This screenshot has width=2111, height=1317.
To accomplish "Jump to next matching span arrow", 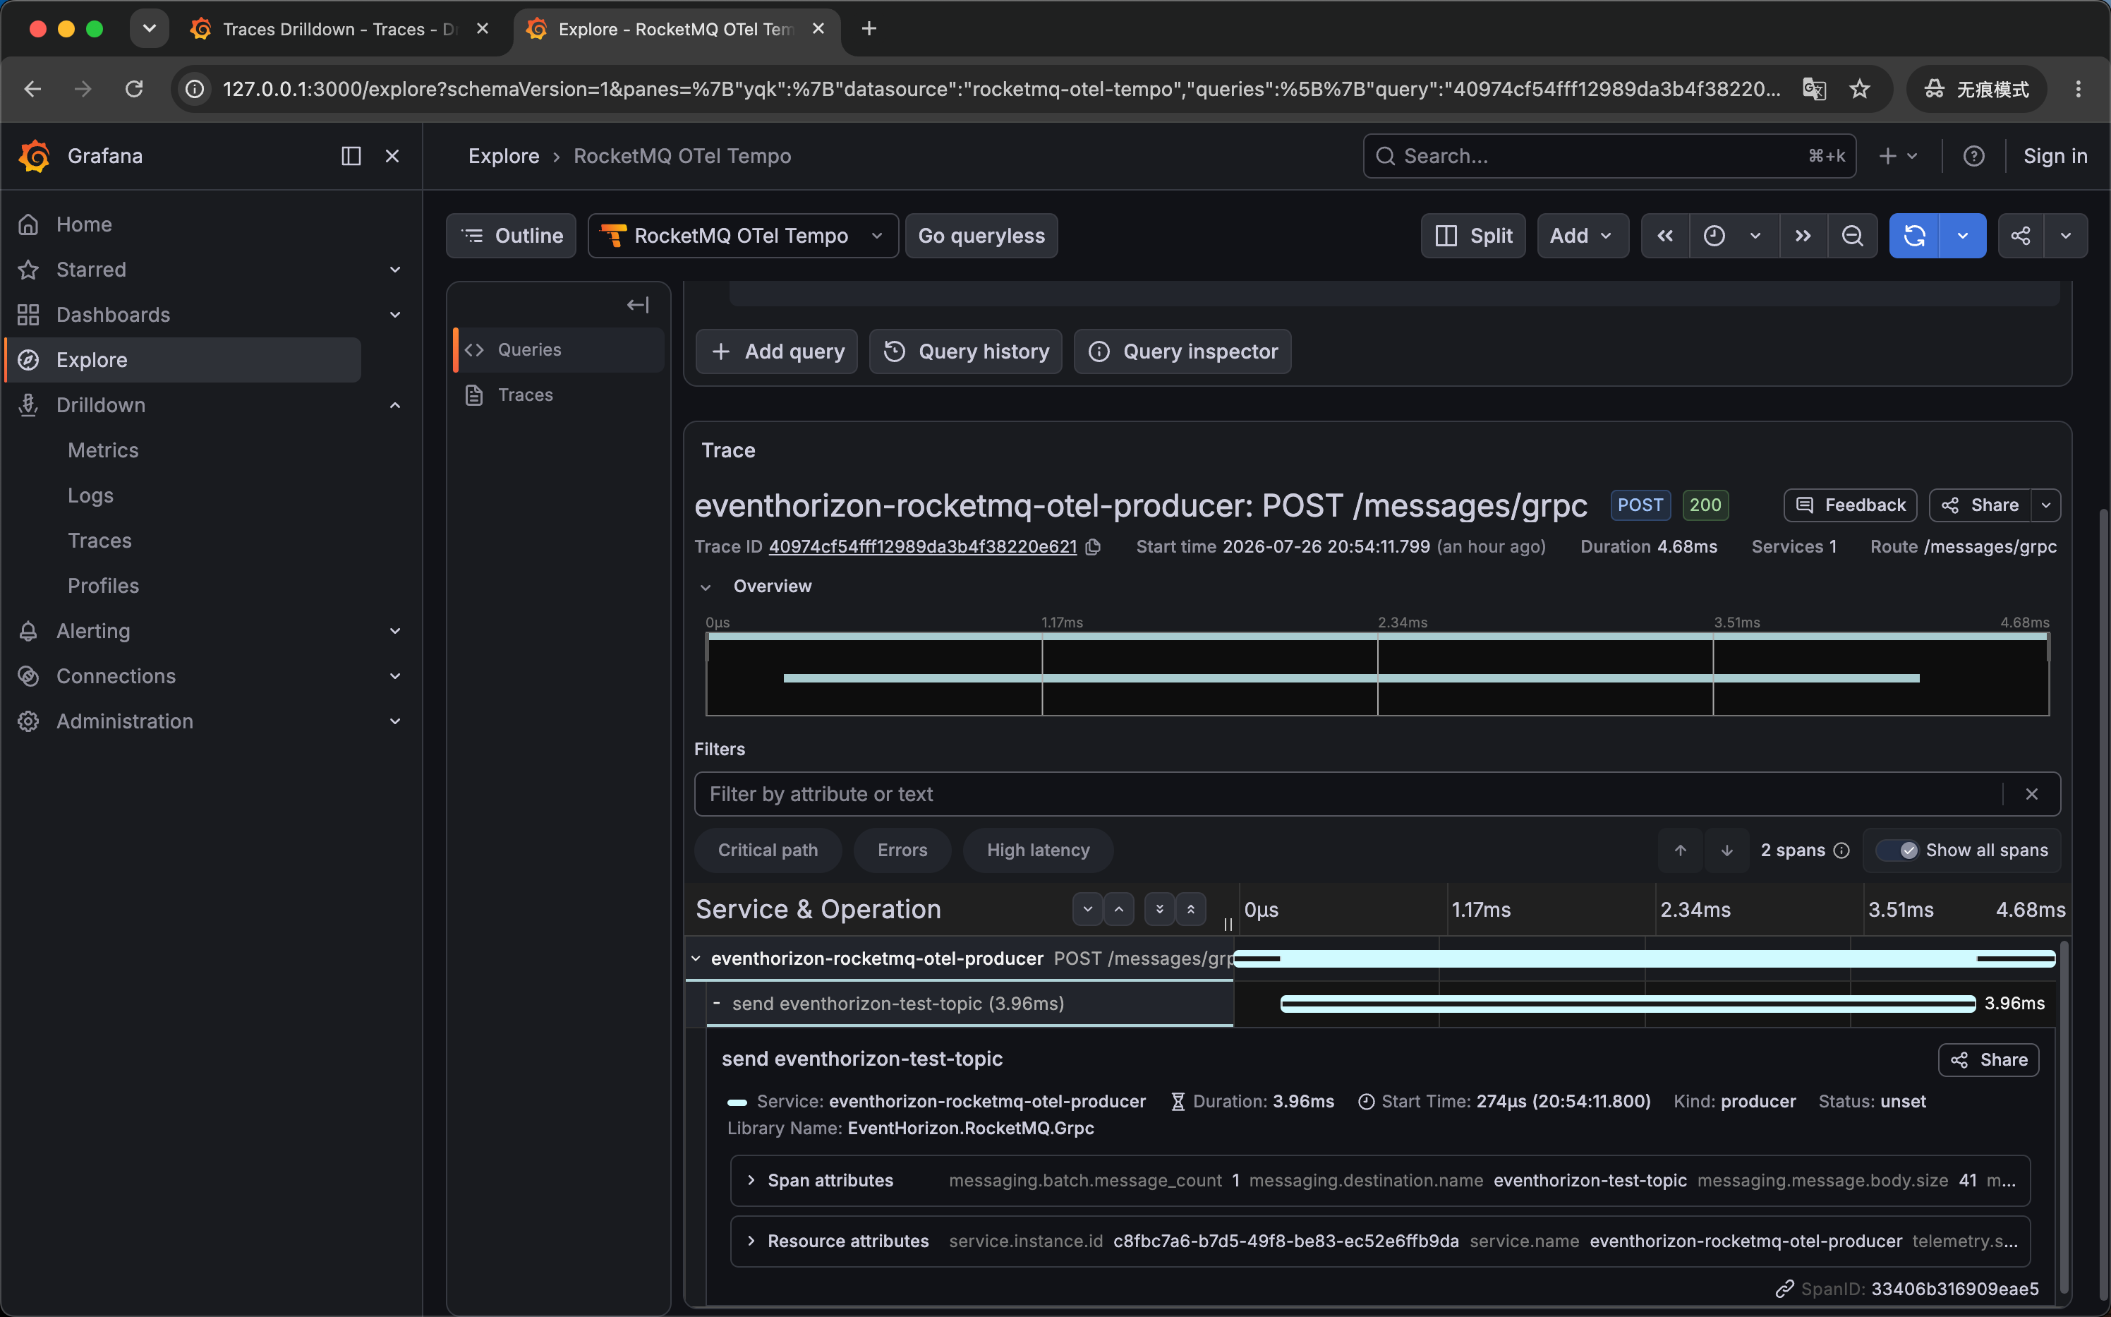I will point(1727,850).
